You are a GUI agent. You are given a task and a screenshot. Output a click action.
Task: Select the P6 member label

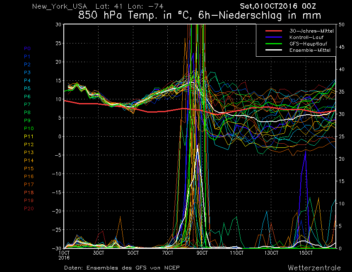(27, 96)
